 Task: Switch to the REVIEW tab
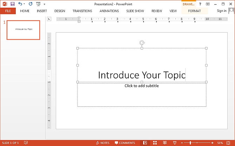pos(157,11)
